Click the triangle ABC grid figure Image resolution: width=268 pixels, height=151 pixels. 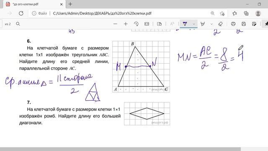click(x=141, y=67)
